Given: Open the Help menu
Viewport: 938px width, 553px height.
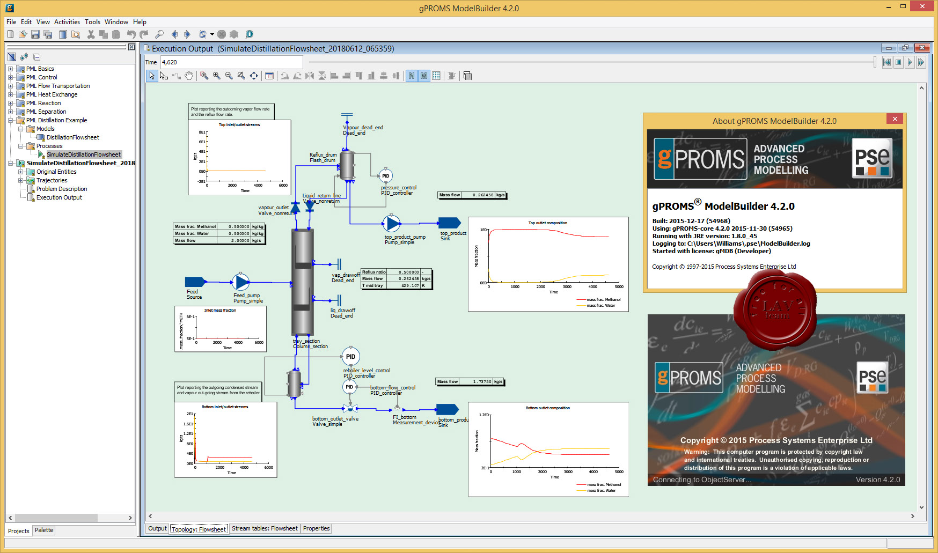Looking at the screenshot, I should 140,22.
